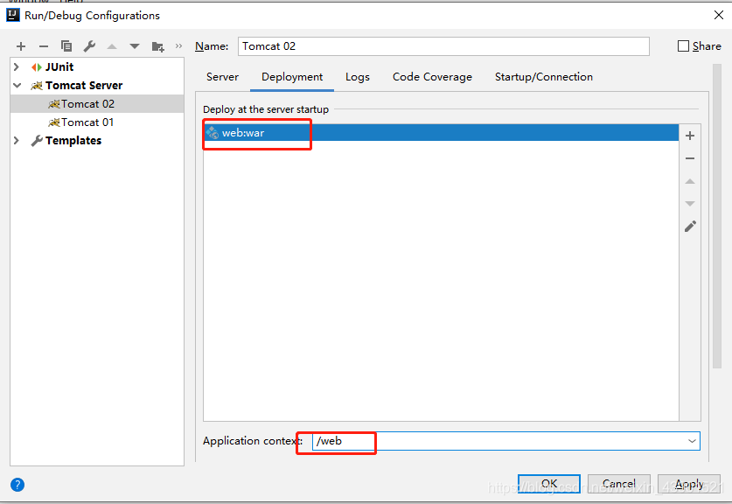732x504 pixels.
Task: Edit artifact pencil icon
Action: coord(690,227)
